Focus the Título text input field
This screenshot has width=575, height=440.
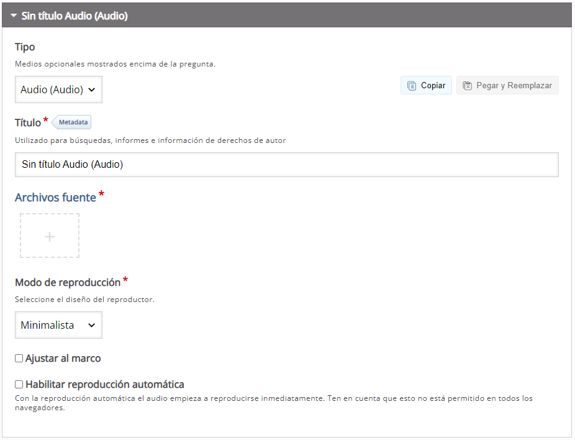pyautogui.click(x=286, y=165)
